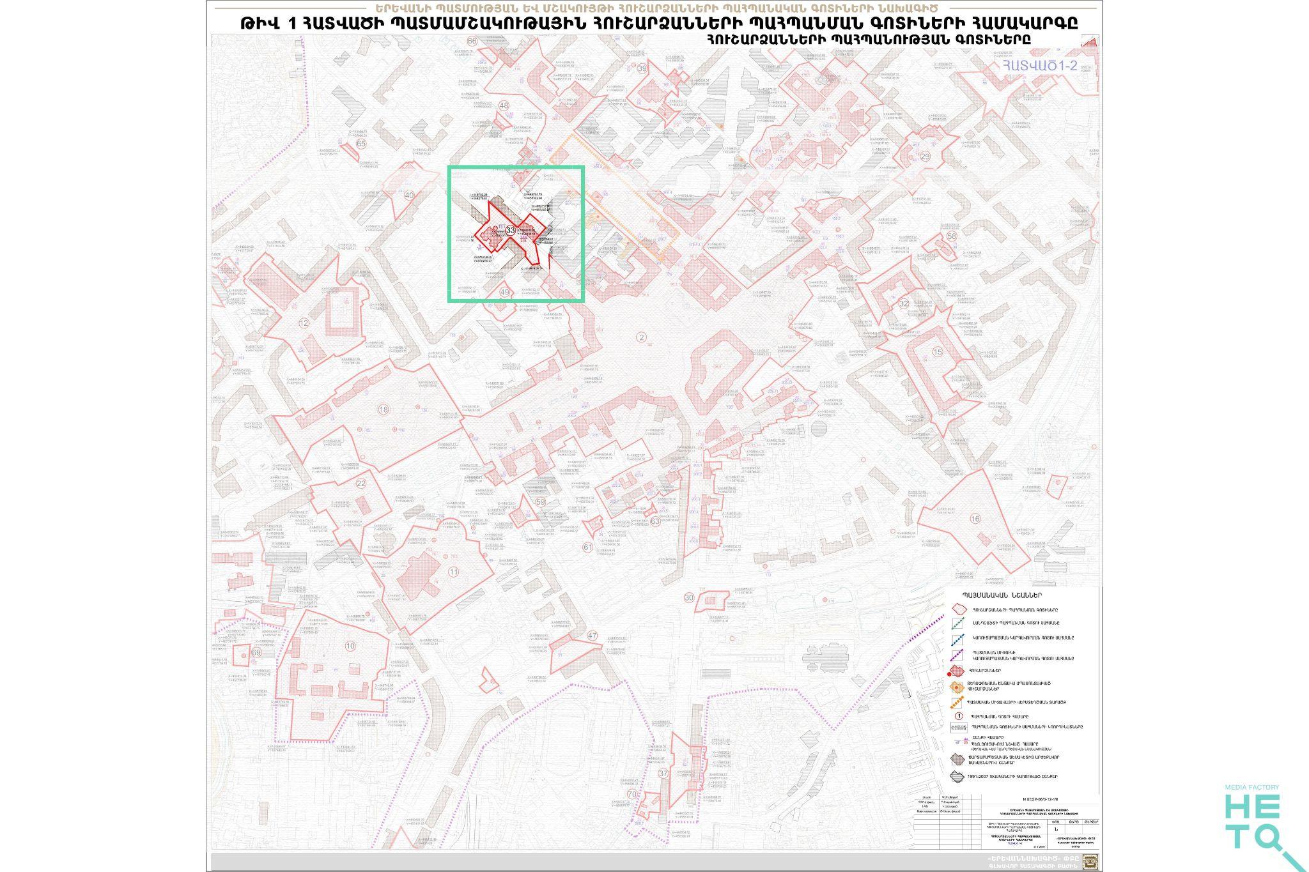Click the 'ՀԱՏՎԱԾ1-2' section label
This screenshot has width=1309, height=872.
click(x=1040, y=66)
